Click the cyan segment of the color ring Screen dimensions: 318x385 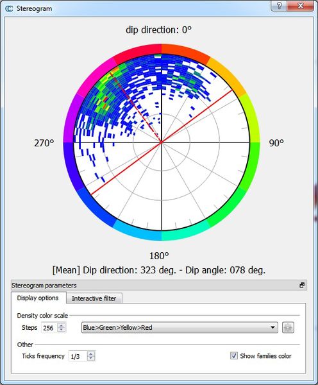[137, 230]
